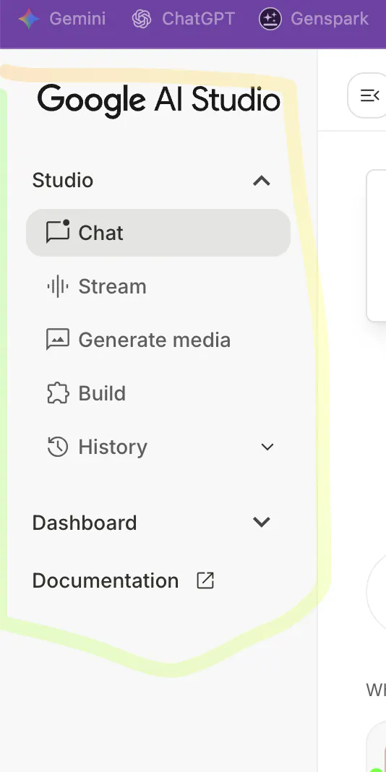Click the Google AI Studio logo

tap(158, 100)
